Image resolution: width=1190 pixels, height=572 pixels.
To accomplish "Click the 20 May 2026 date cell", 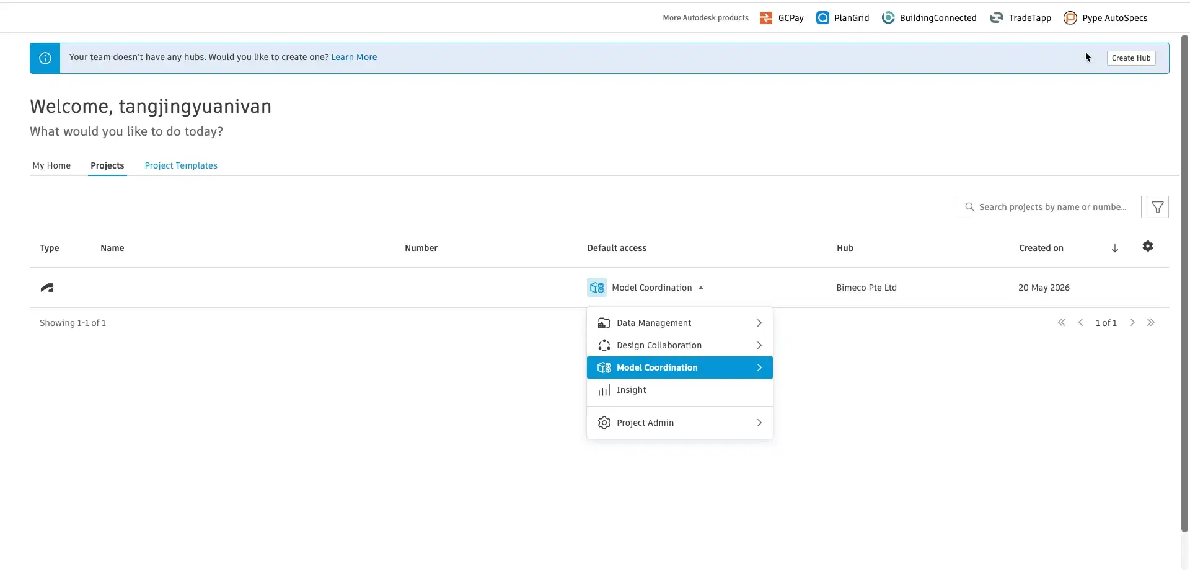I will click(x=1044, y=288).
